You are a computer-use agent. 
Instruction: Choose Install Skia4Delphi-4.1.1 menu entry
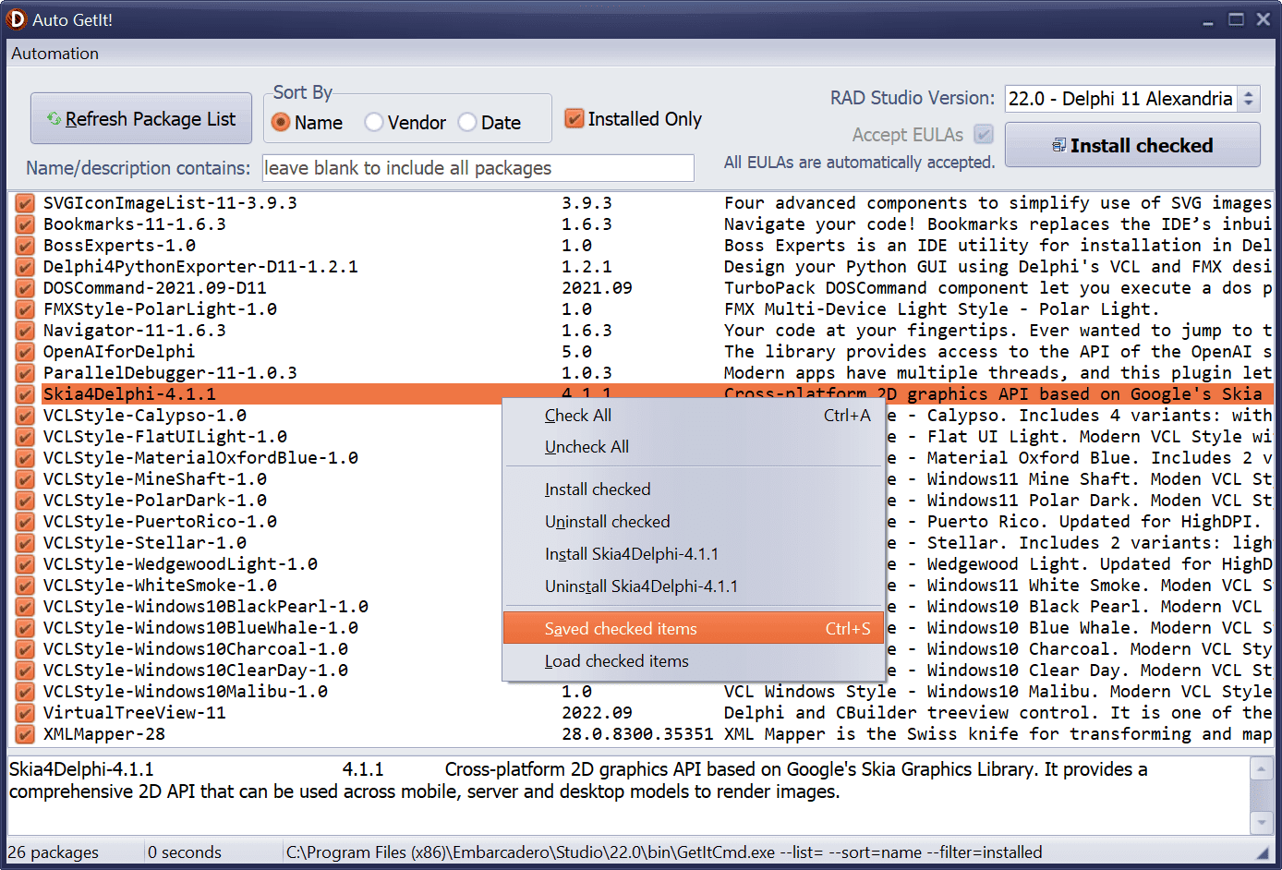pos(694,554)
